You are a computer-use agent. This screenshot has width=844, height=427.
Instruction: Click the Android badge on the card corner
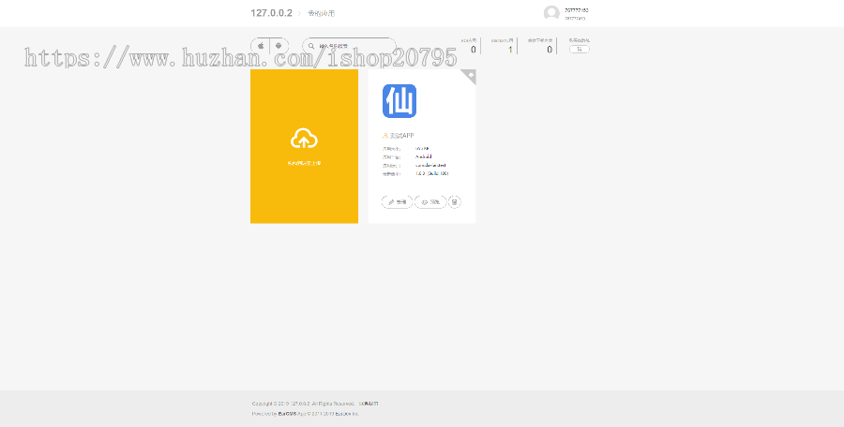click(470, 75)
